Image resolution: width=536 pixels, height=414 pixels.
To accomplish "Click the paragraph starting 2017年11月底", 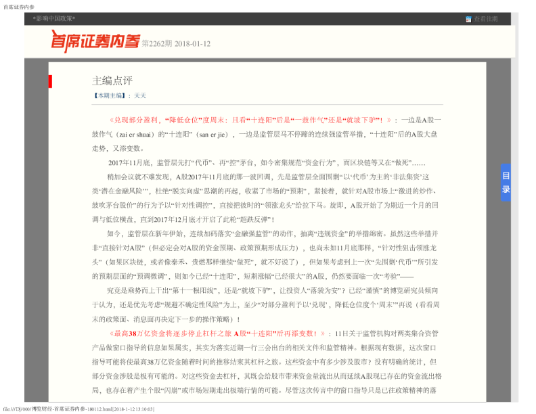I will point(267,162).
